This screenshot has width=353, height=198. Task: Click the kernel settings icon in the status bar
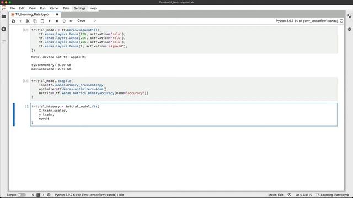pyautogui.click(x=49, y=195)
